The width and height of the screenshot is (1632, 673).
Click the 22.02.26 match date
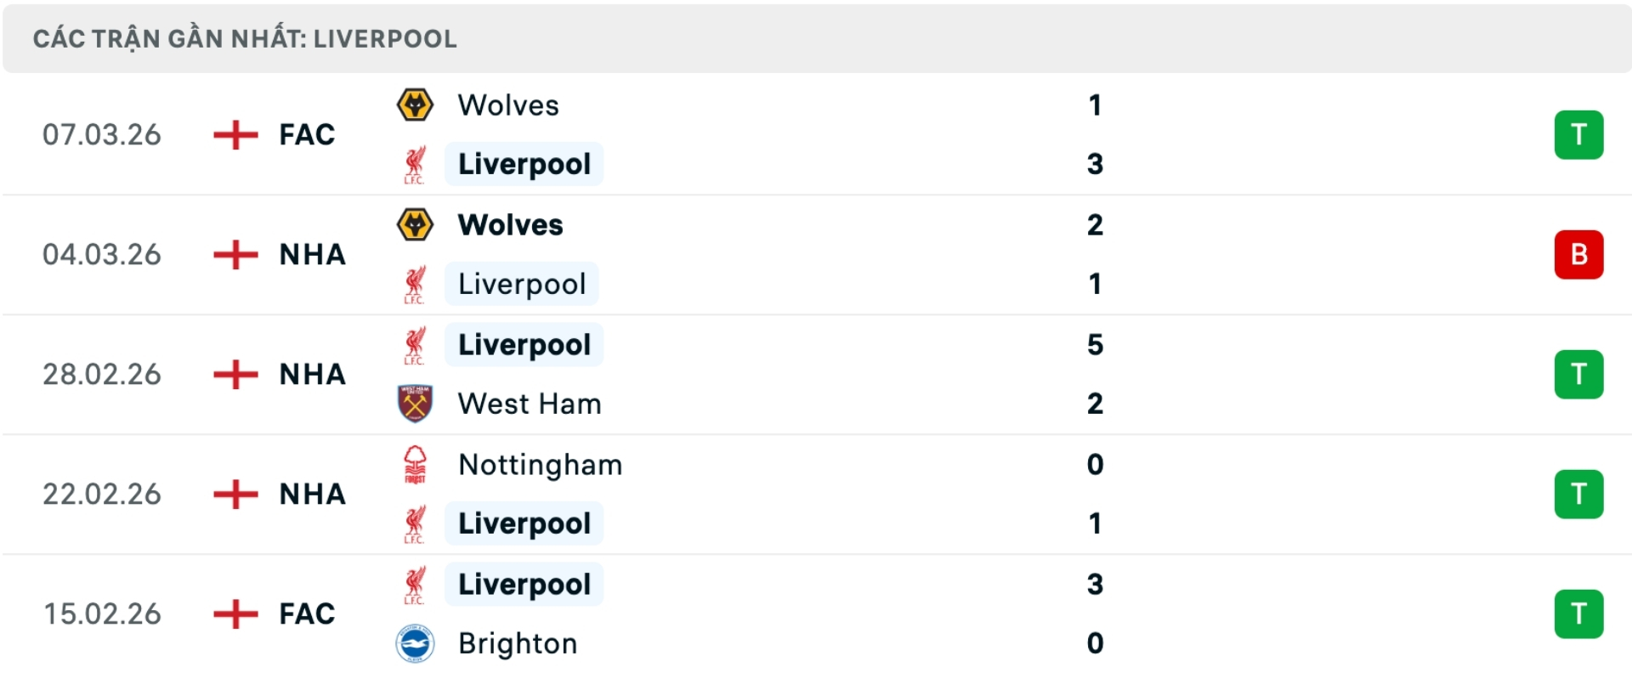102,494
